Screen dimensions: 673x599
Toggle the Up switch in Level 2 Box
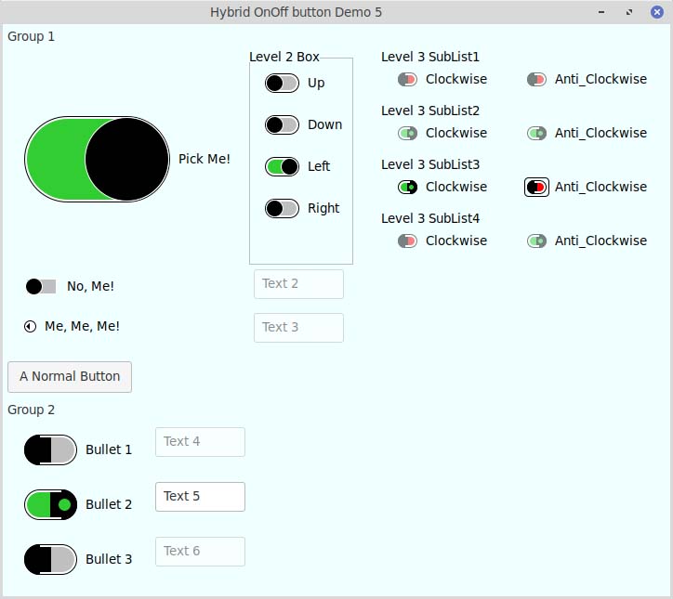click(x=282, y=84)
